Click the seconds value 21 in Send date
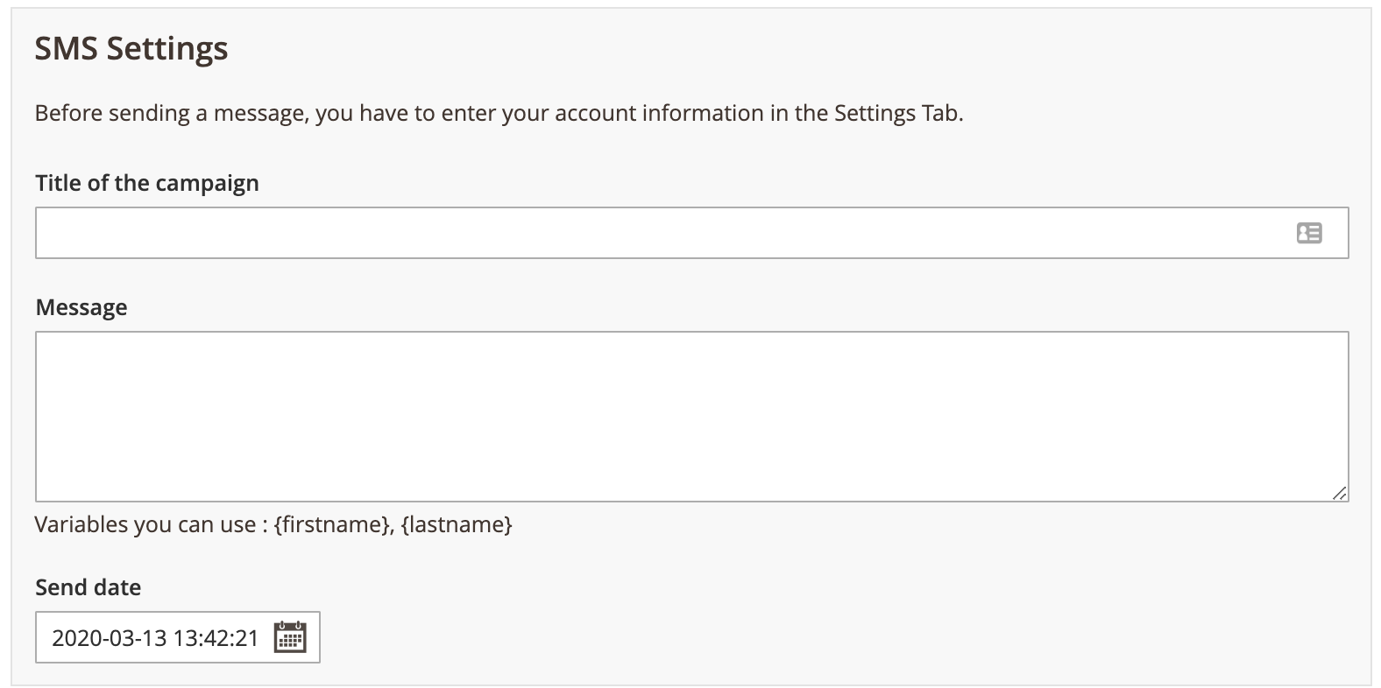Image resolution: width=1381 pixels, height=688 pixels. tap(248, 638)
